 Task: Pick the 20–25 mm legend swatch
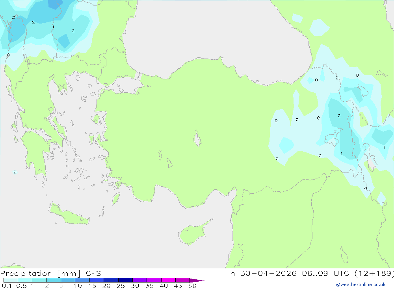point(111,280)
